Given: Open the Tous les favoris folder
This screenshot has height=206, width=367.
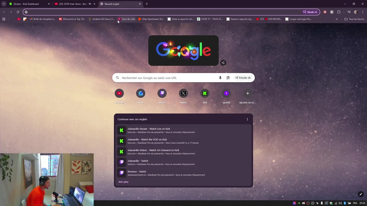Looking at the screenshot, I should point(354,19).
